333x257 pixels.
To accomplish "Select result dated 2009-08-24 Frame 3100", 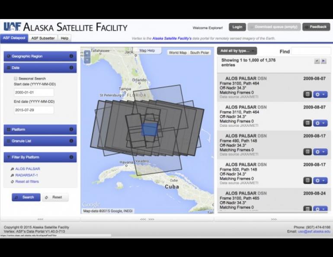I will [274, 200].
